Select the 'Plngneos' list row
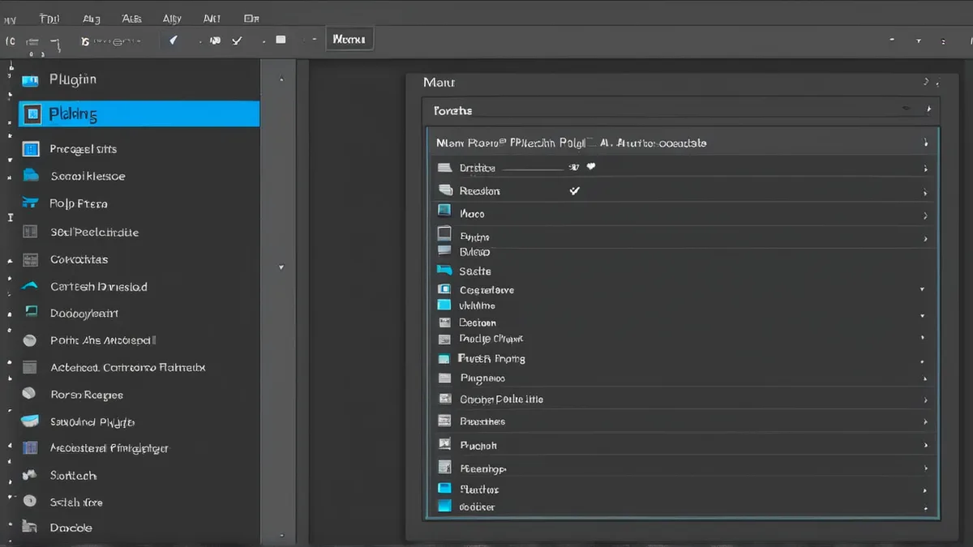This screenshot has height=547, width=973. tap(683, 378)
